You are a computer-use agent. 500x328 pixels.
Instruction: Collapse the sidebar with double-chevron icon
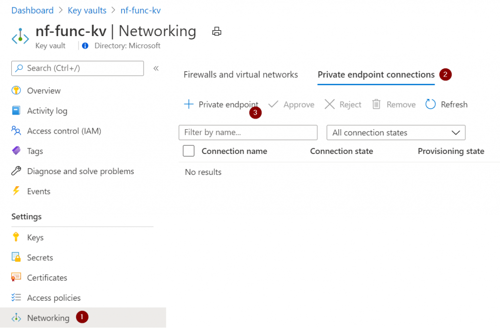click(x=156, y=68)
